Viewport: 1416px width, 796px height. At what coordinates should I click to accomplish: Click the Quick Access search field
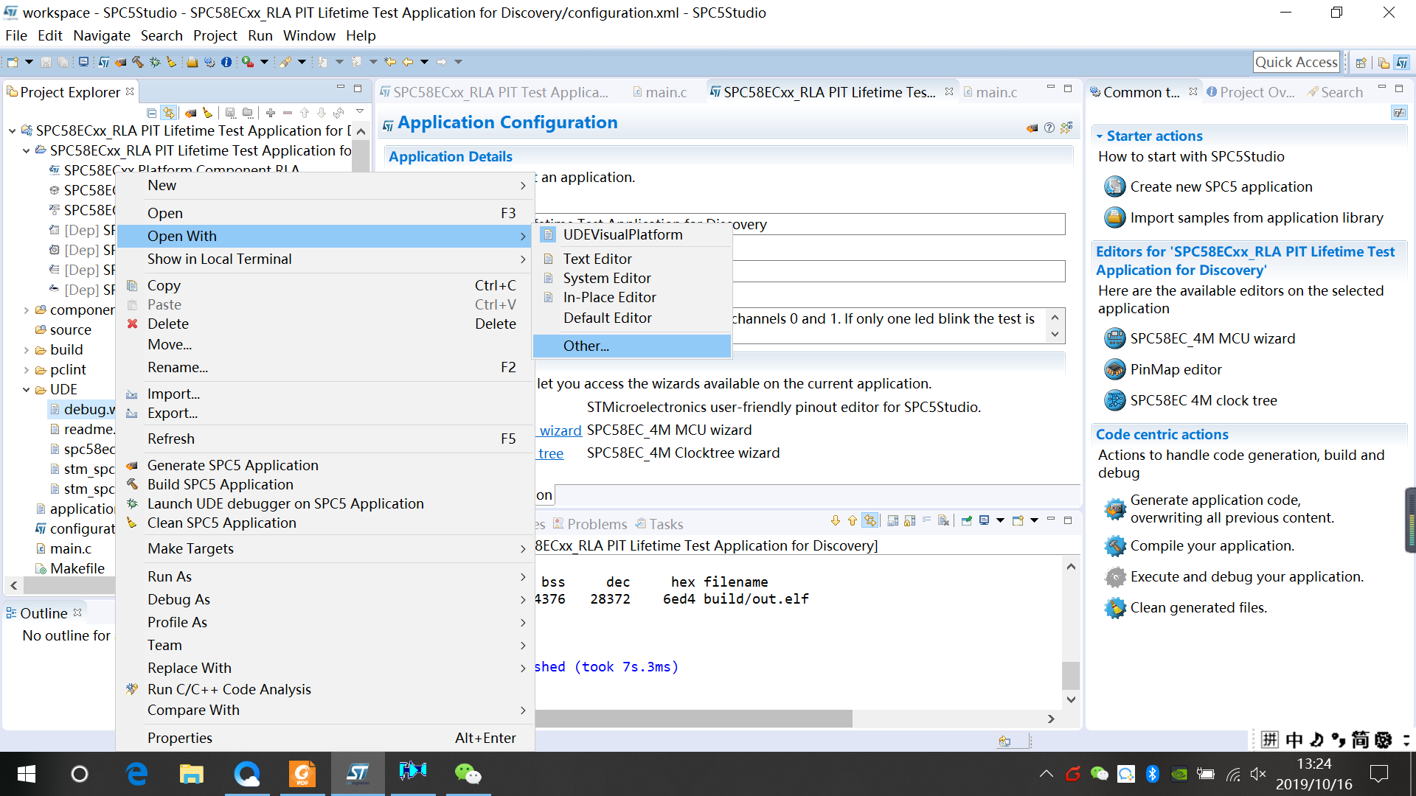tap(1296, 62)
